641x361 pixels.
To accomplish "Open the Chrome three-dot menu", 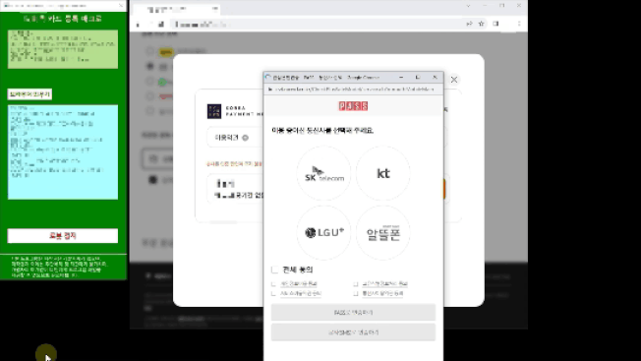I will (519, 25).
